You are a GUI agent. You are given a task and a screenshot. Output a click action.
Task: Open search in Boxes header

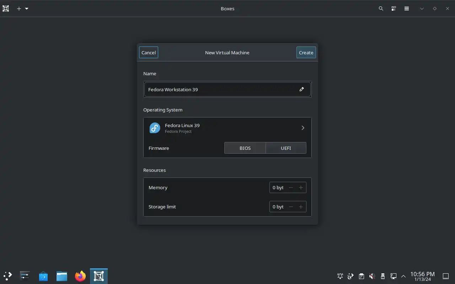coord(381,9)
